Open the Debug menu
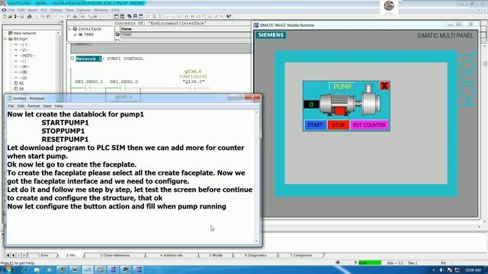 click(56, 10)
